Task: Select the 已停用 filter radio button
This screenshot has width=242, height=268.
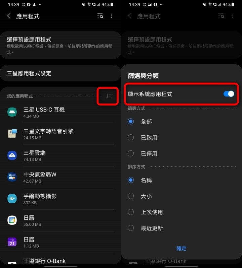Action: pos(131,153)
